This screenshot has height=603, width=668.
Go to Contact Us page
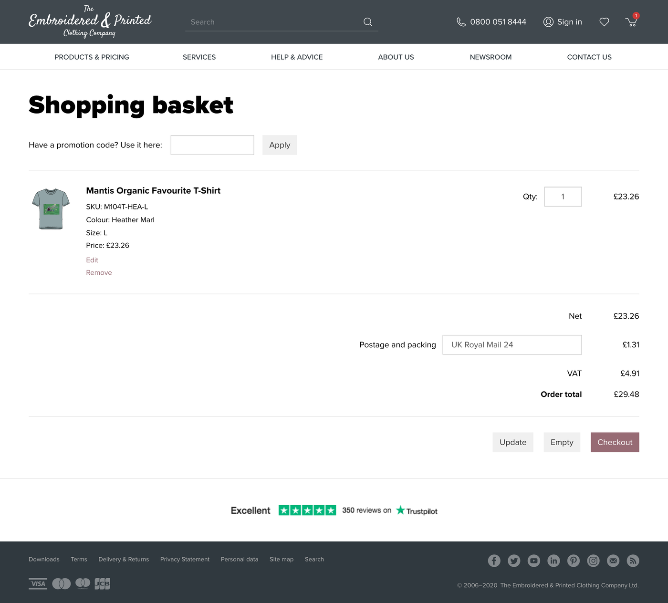point(589,57)
